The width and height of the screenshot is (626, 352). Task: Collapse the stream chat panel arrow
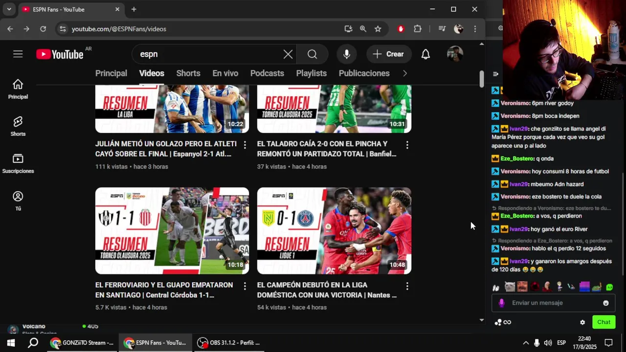495,74
